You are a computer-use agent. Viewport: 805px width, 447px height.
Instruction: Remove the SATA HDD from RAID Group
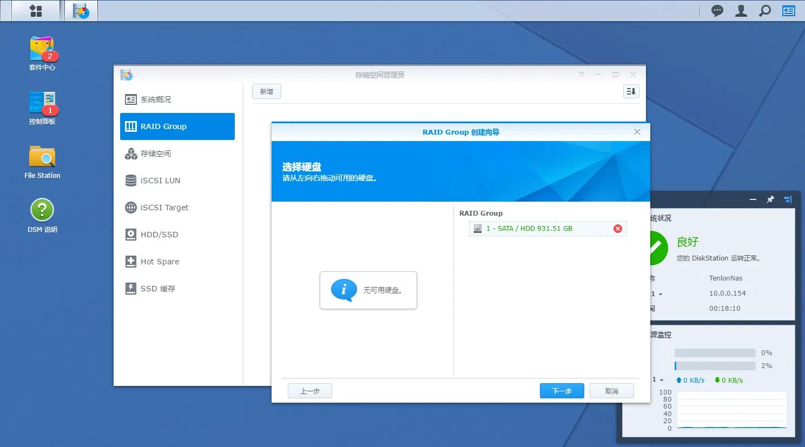[x=617, y=228]
